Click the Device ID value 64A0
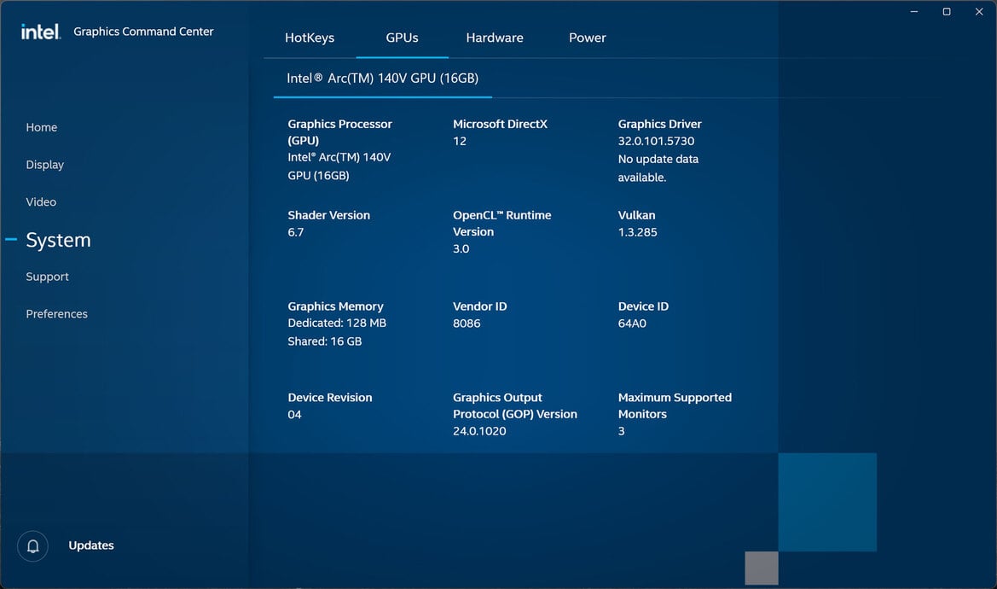 tap(632, 324)
